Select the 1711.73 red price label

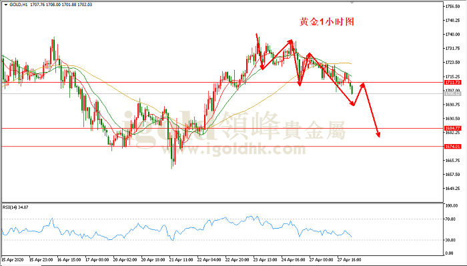452,83
